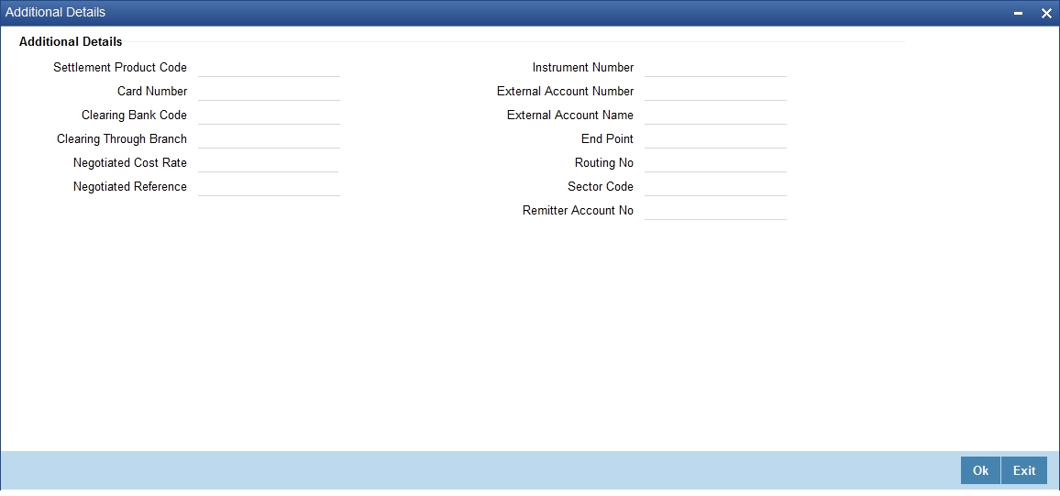Click the Remitter Account No label

[x=578, y=211]
